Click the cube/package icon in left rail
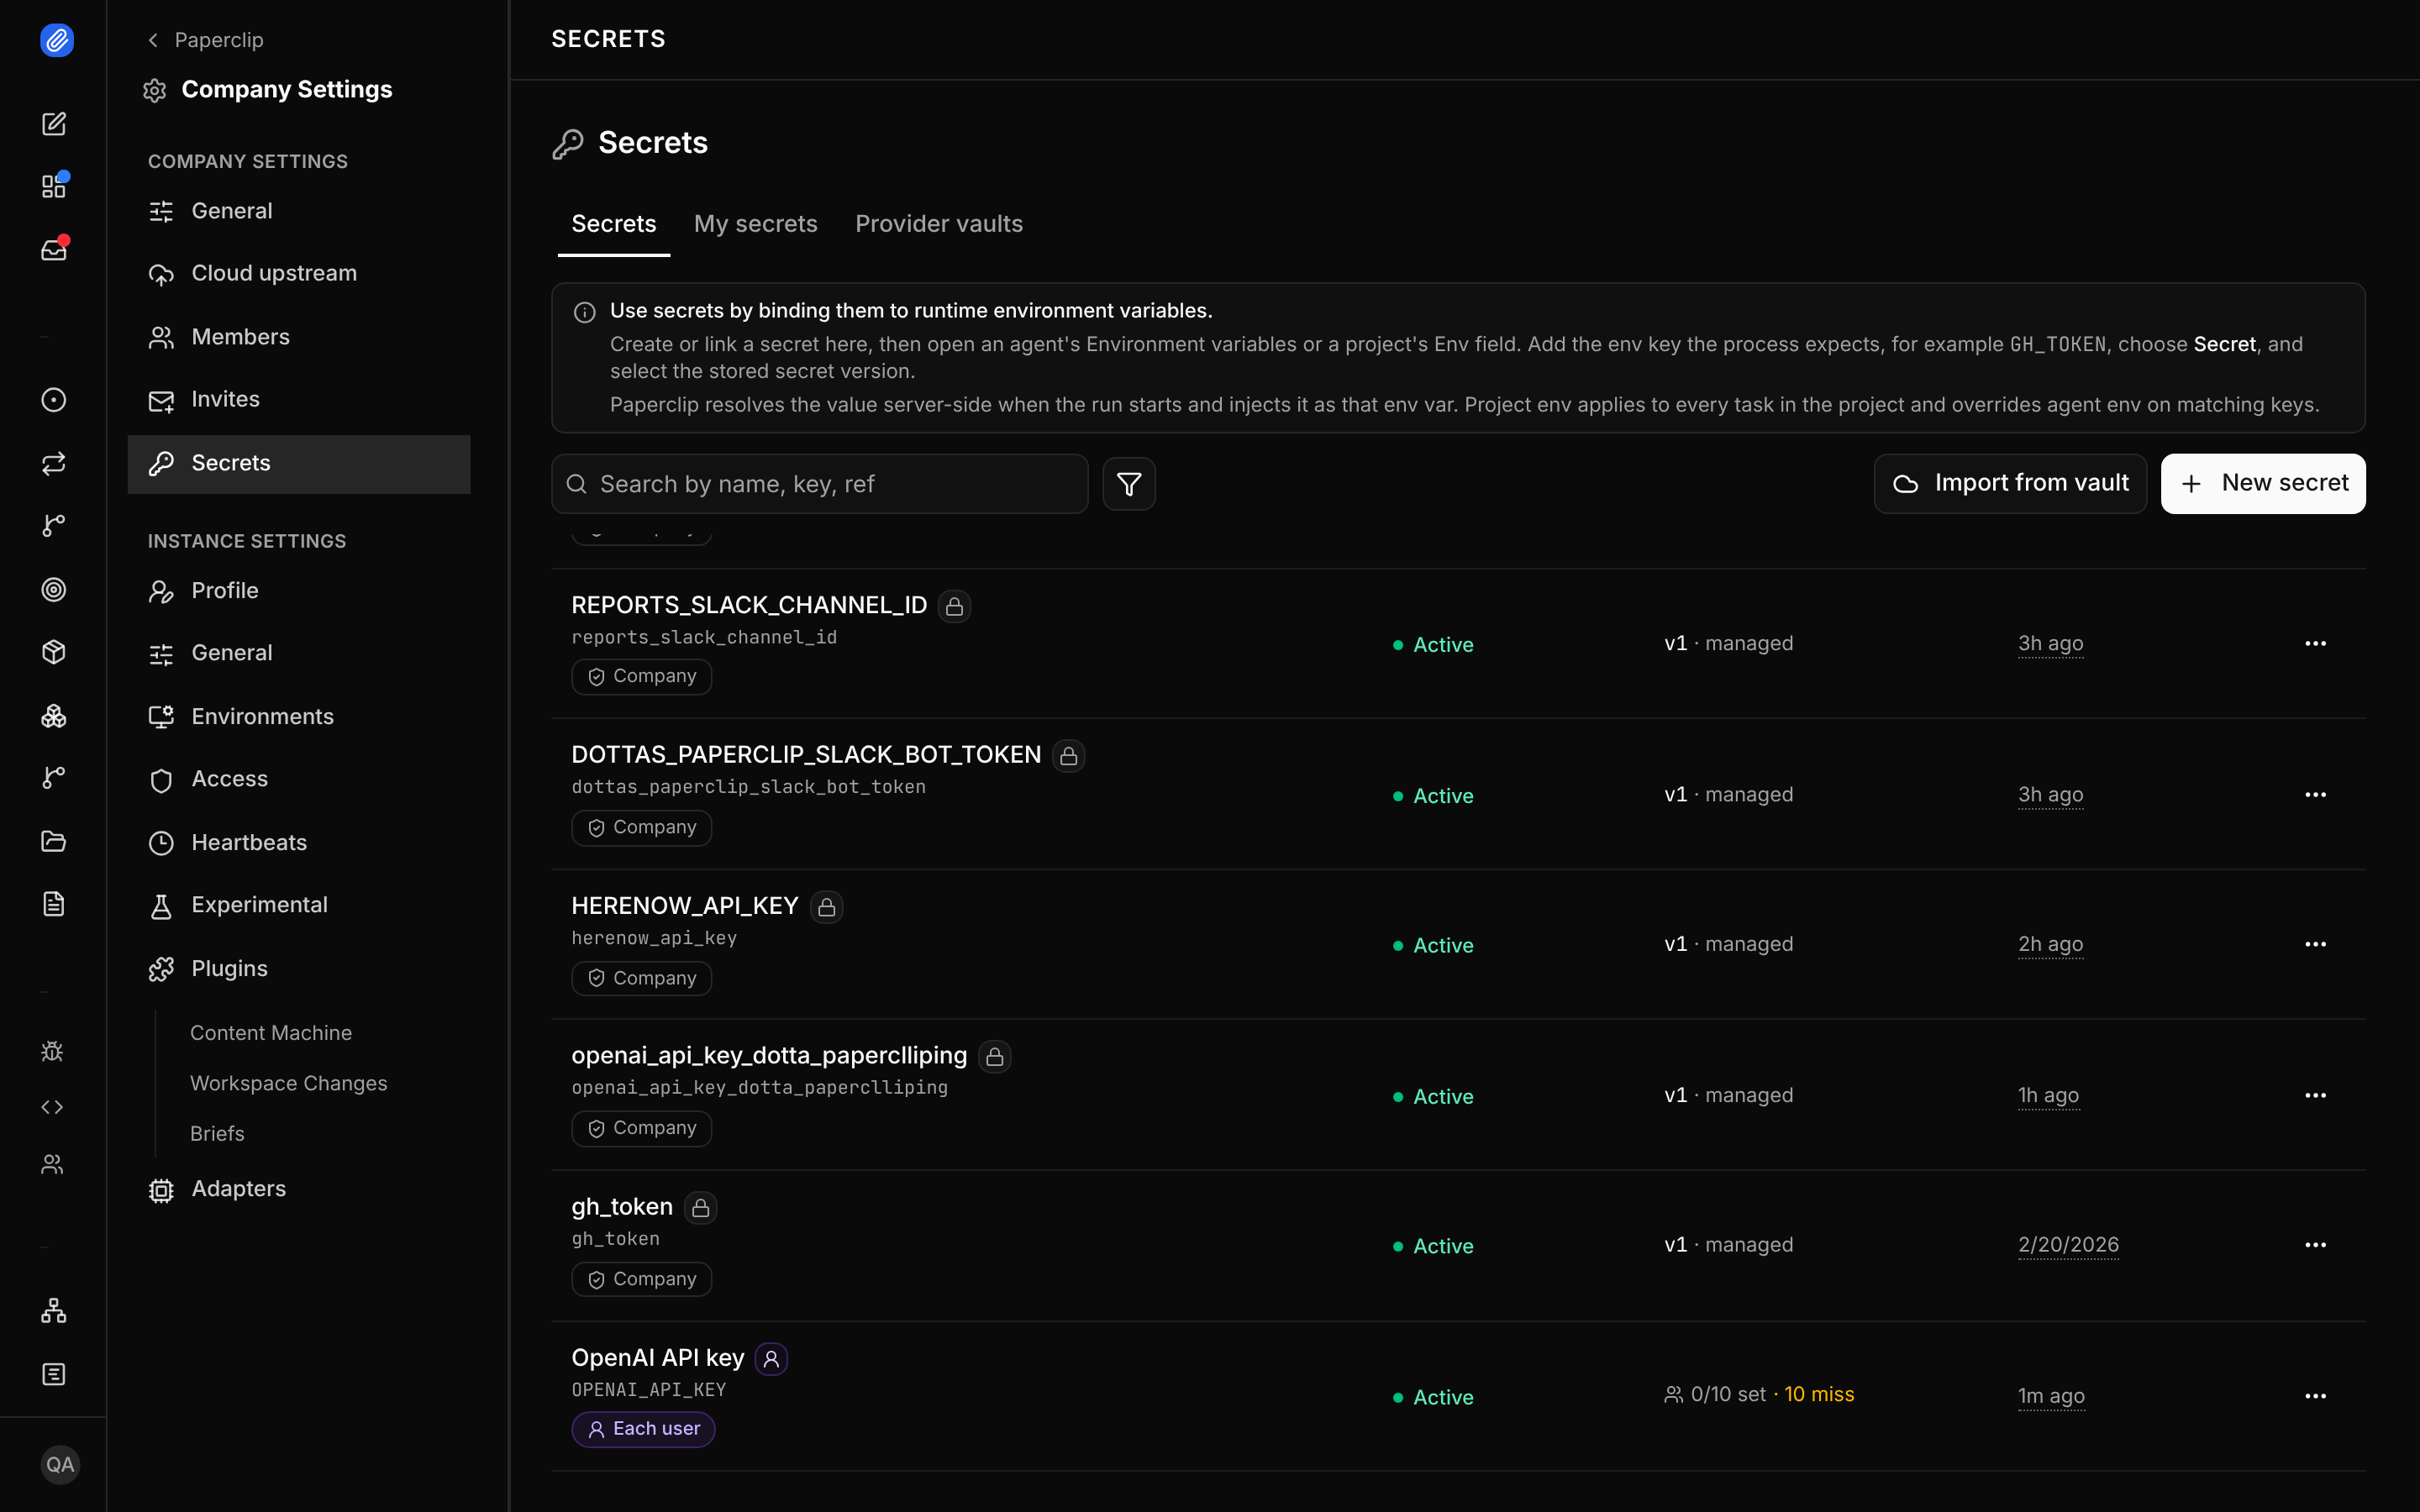 (x=54, y=652)
